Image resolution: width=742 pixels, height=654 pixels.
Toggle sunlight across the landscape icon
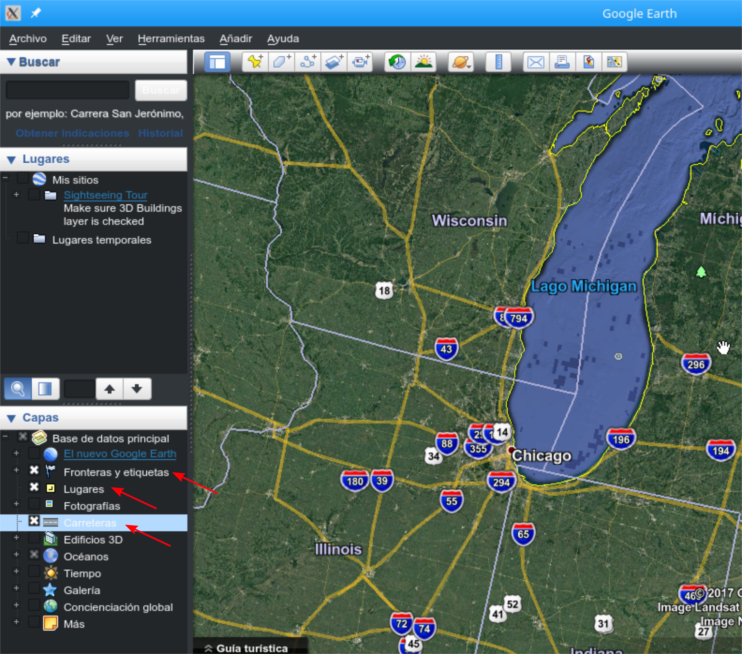423,62
